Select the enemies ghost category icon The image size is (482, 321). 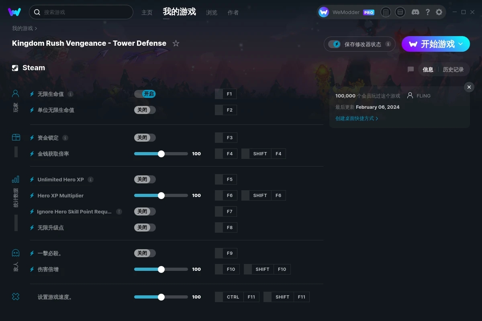coord(16,253)
